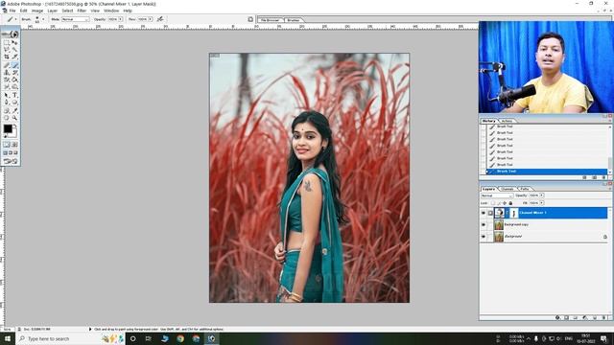Switch to Standard editing mode
This screenshot has height=345, width=614.
(7, 145)
